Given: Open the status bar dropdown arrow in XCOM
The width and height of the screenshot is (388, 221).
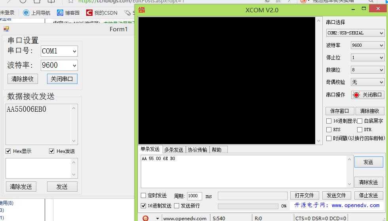Looking at the screenshot, I should [157, 218].
